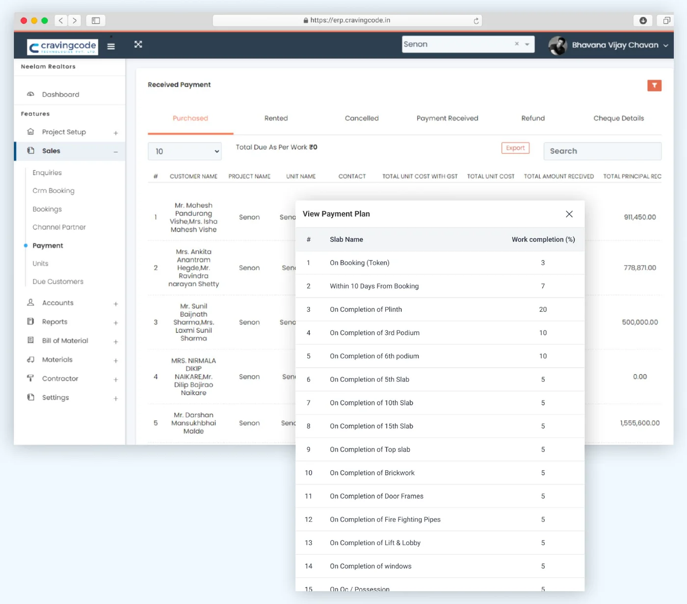This screenshot has height=604, width=687.
Task: Click the hamburger menu icon
Action: (x=111, y=46)
